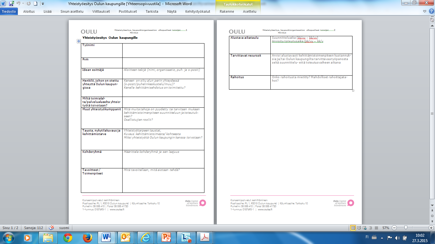
Task: Save the document with Quick Access icon
Action: pos(11,4)
